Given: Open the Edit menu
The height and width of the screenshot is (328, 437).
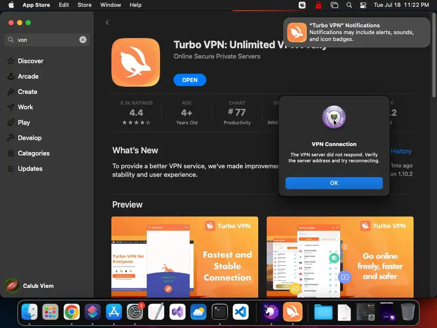Looking at the screenshot, I should pos(64,5).
